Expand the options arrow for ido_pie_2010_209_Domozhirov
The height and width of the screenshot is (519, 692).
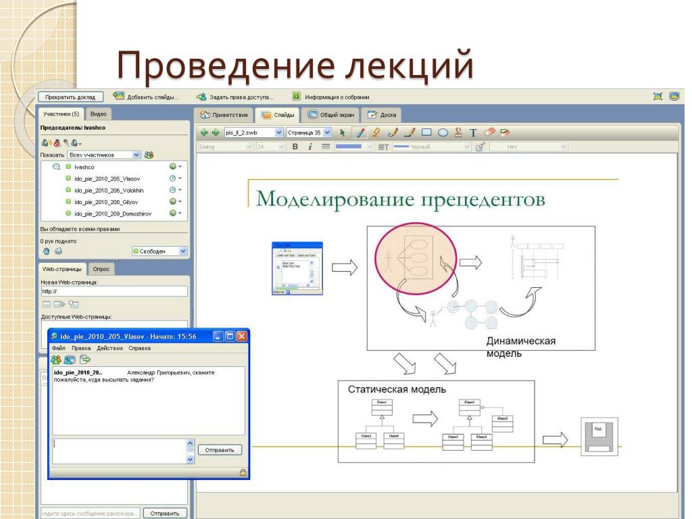pyautogui.click(x=180, y=213)
